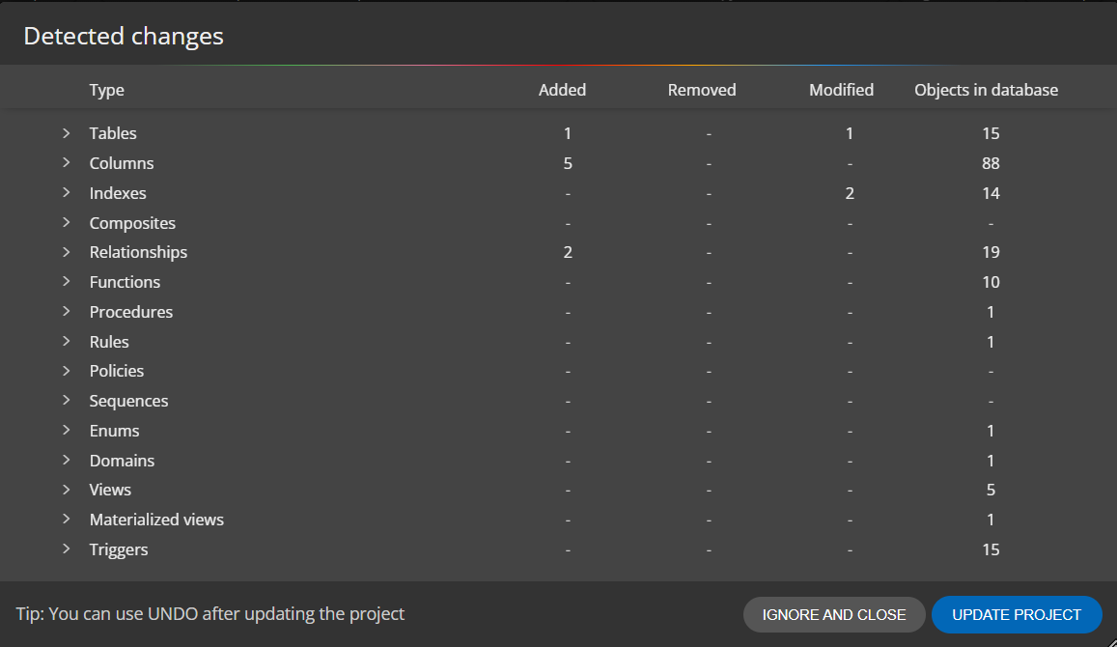
Task: Expand the Policies row chevron
Action: [67, 371]
